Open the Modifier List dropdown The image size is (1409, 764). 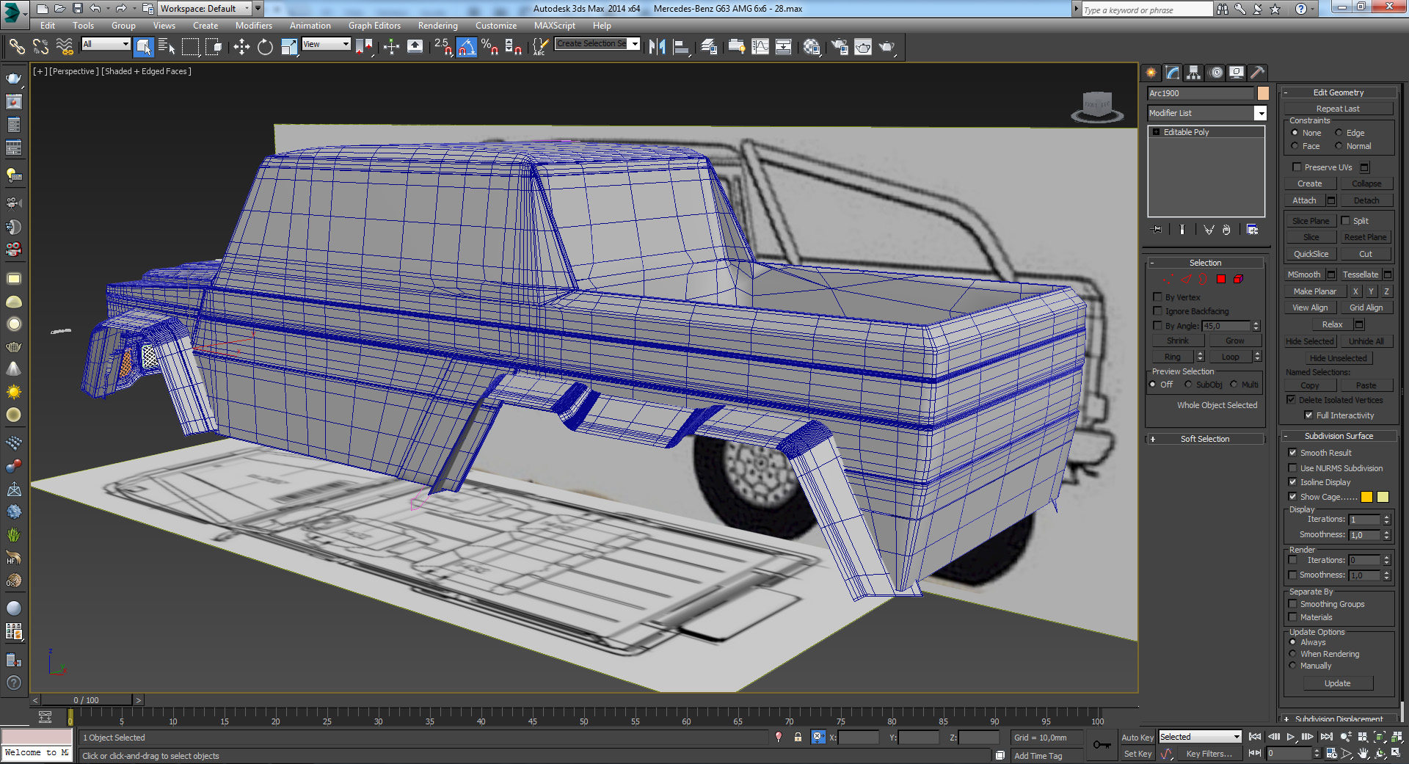tap(1260, 113)
